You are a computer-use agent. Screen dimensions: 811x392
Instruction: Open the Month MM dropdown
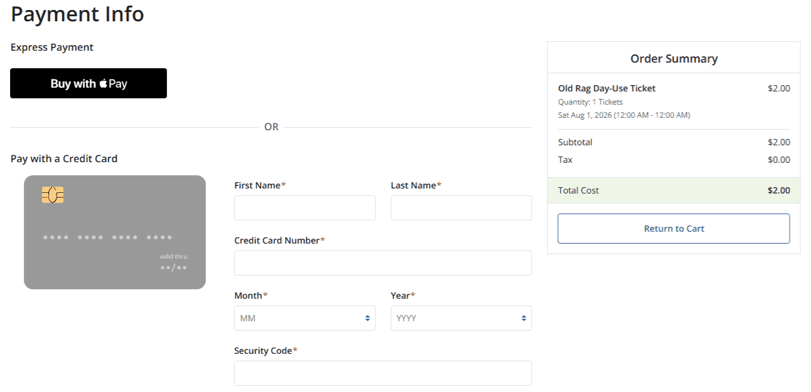[x=305, y=318]
